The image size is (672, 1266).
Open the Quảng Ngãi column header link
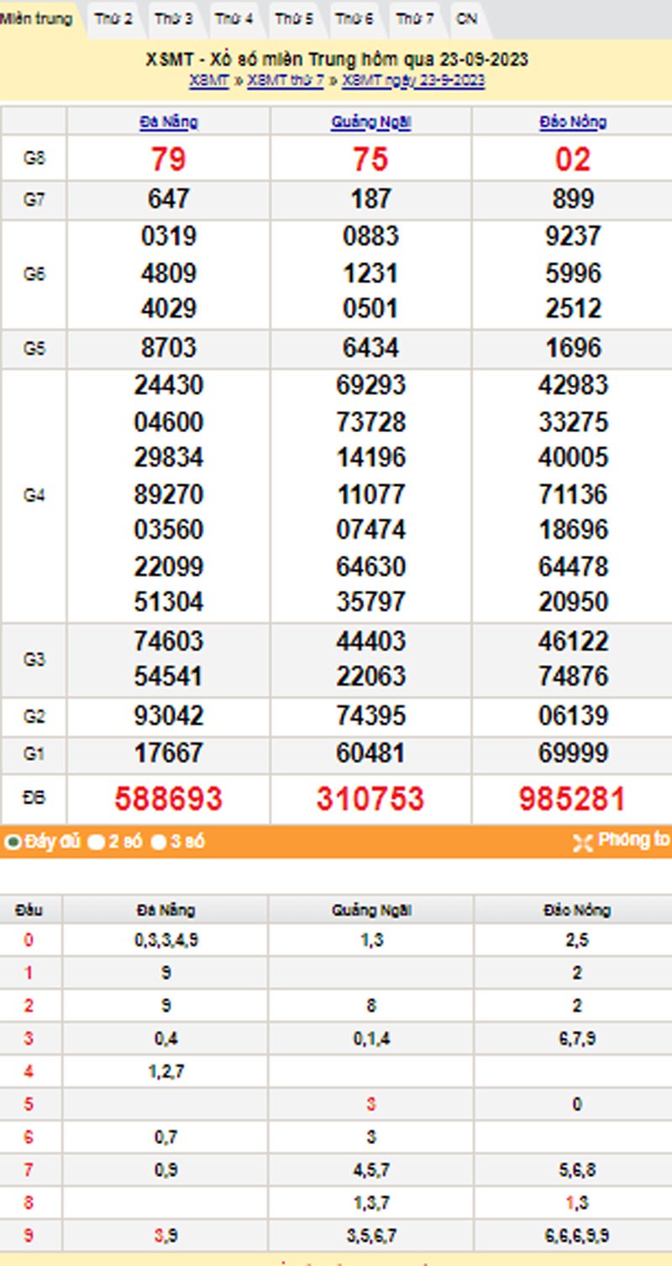click(370, 120)
